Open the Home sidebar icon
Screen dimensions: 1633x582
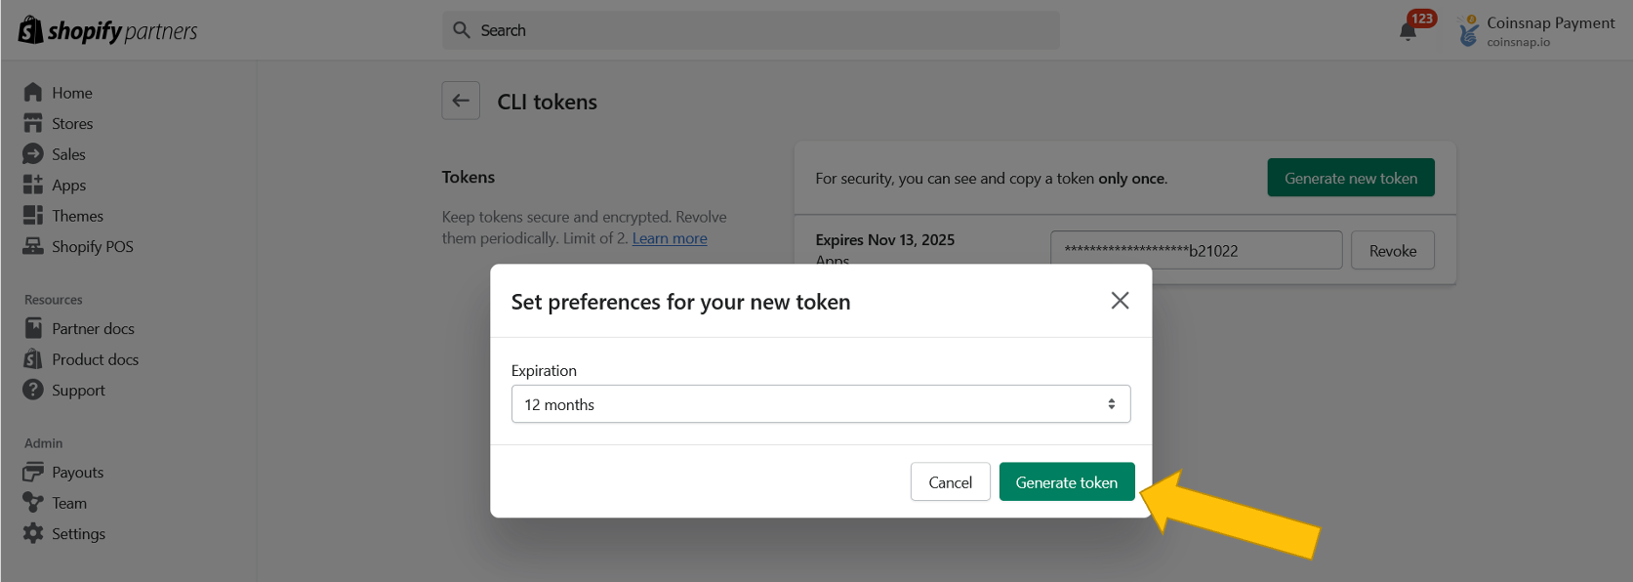pos(33,92)
